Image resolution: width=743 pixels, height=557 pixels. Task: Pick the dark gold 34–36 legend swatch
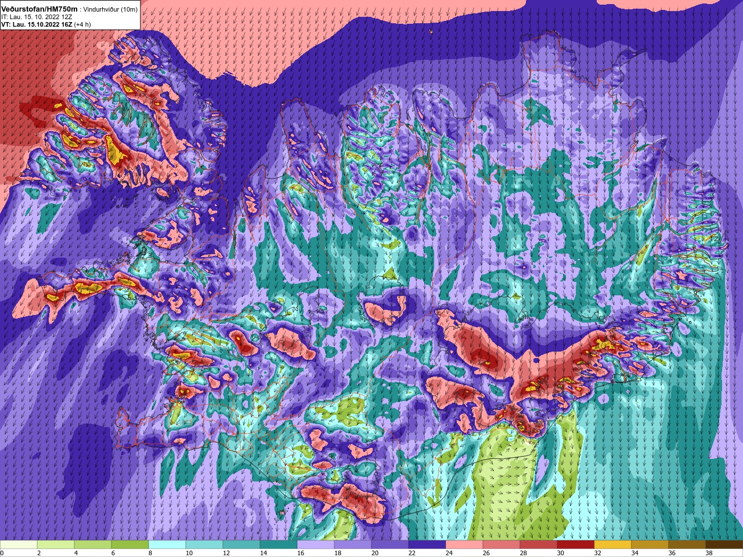point(650,545)
